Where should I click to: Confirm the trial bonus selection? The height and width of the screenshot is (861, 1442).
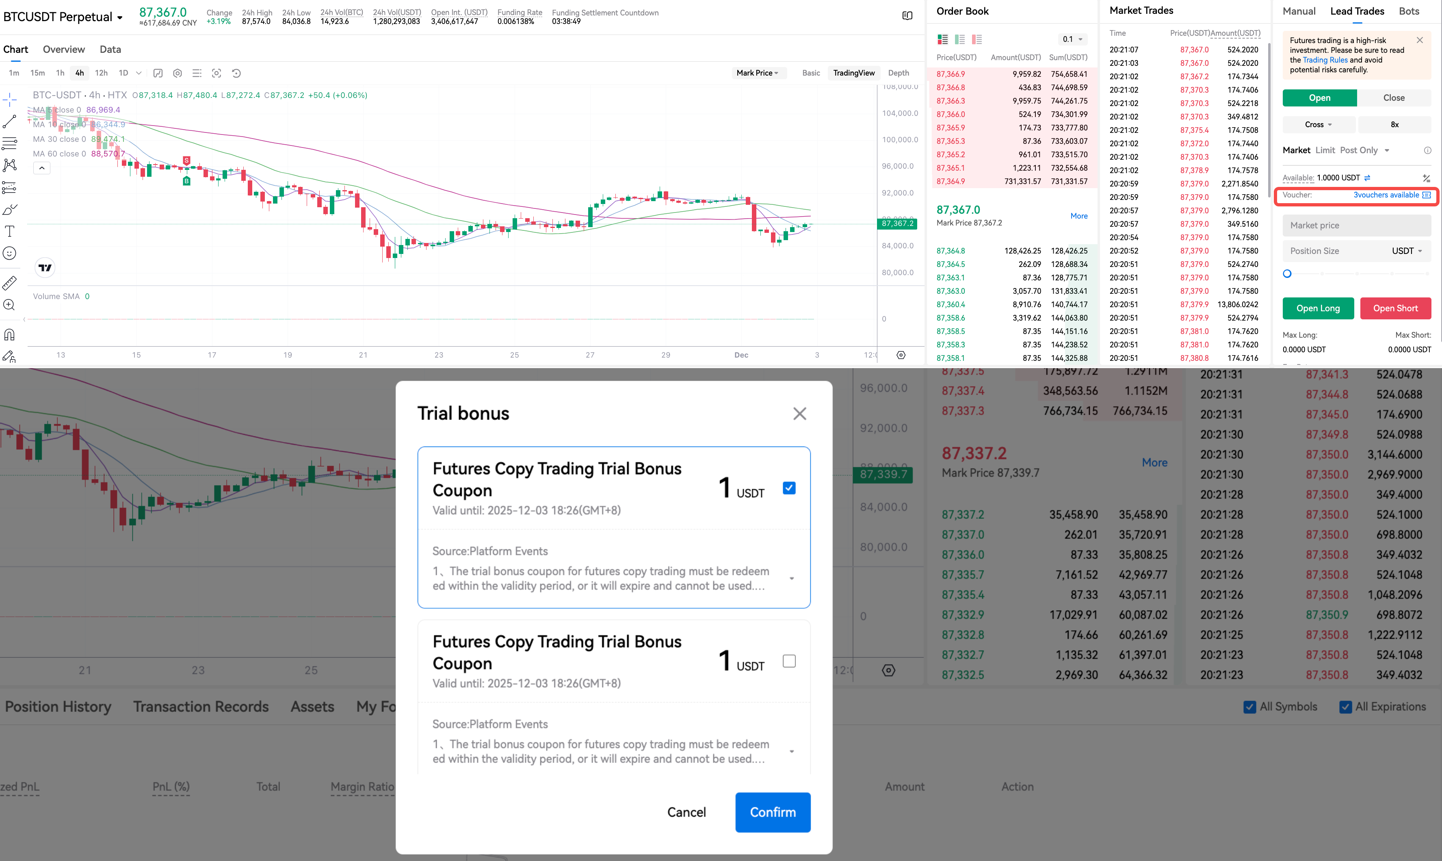click(x=772, y=812)
